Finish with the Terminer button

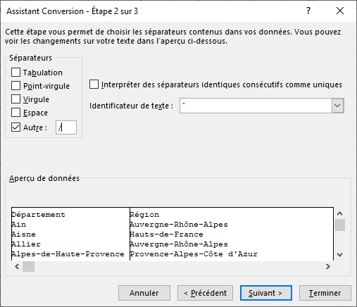tap(325, 293)
